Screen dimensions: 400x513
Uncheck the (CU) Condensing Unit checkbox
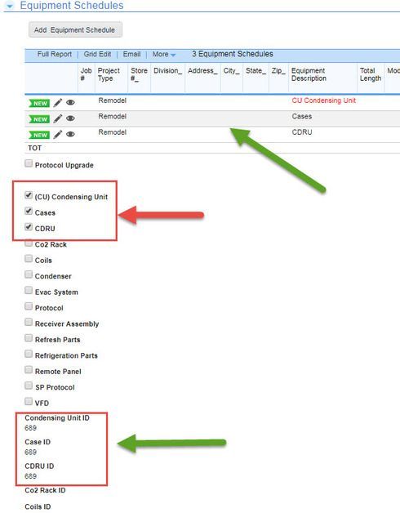[x=29, y=195]
